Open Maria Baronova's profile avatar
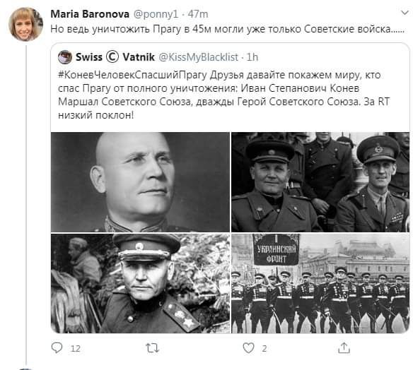The width and height of the screenshot is (413, 370). pos(25,24)
